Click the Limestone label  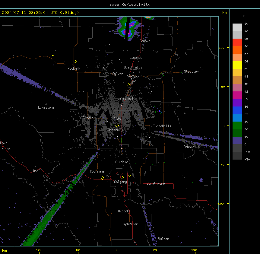[x=46, y=107]
